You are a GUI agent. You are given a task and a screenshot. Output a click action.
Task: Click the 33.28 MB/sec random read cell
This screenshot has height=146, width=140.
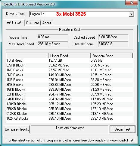[101, 80]
